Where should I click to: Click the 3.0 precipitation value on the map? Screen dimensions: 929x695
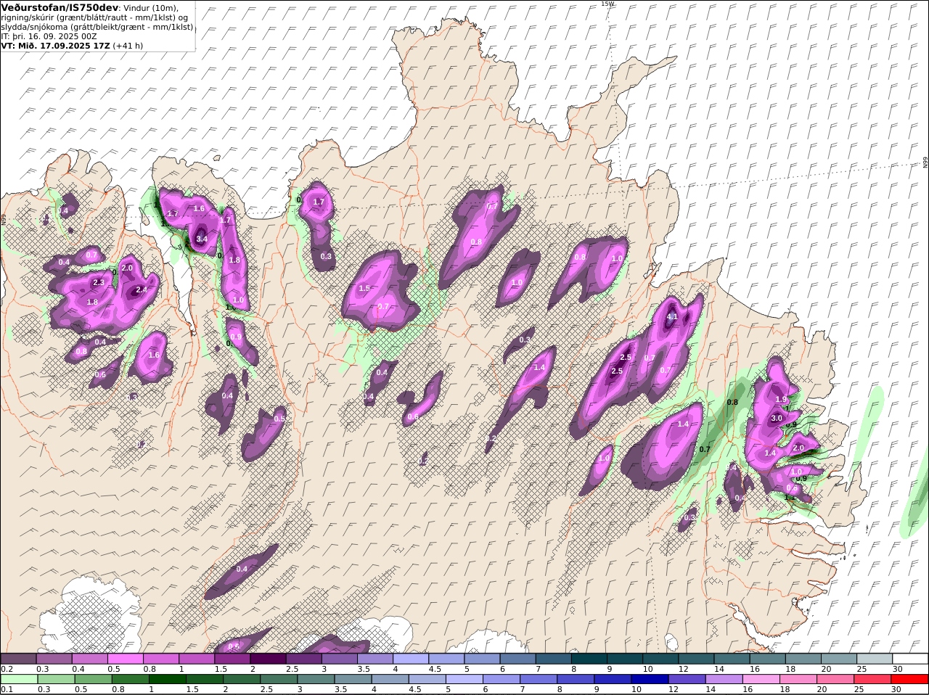click(776, 418)
